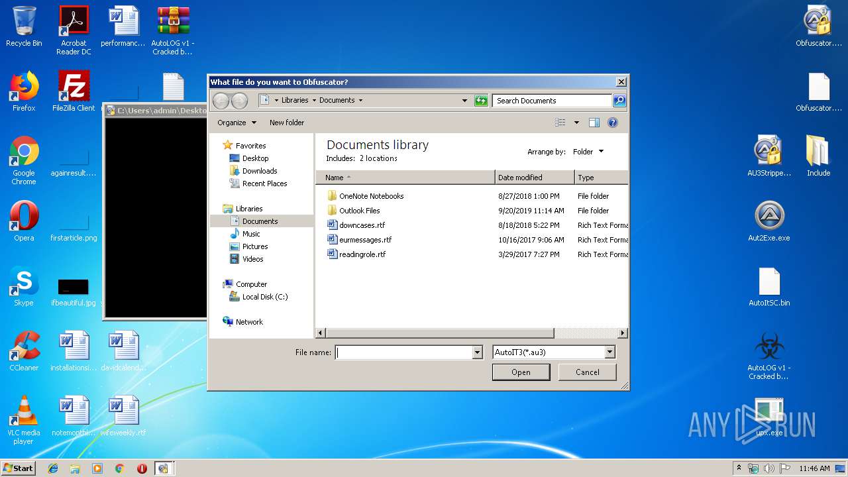This screenshot has width=848, height=477.
Task: Expand the Libraries breadcrumb arrow
Action: tap(313, 101)
